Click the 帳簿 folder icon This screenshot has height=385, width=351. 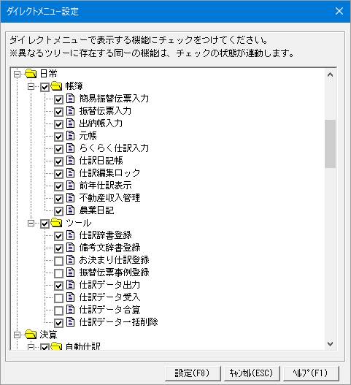(x=56, y=86)
